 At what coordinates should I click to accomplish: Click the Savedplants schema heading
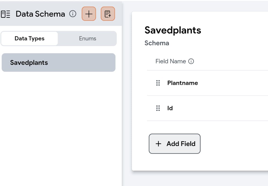click(x=173, y=30)
